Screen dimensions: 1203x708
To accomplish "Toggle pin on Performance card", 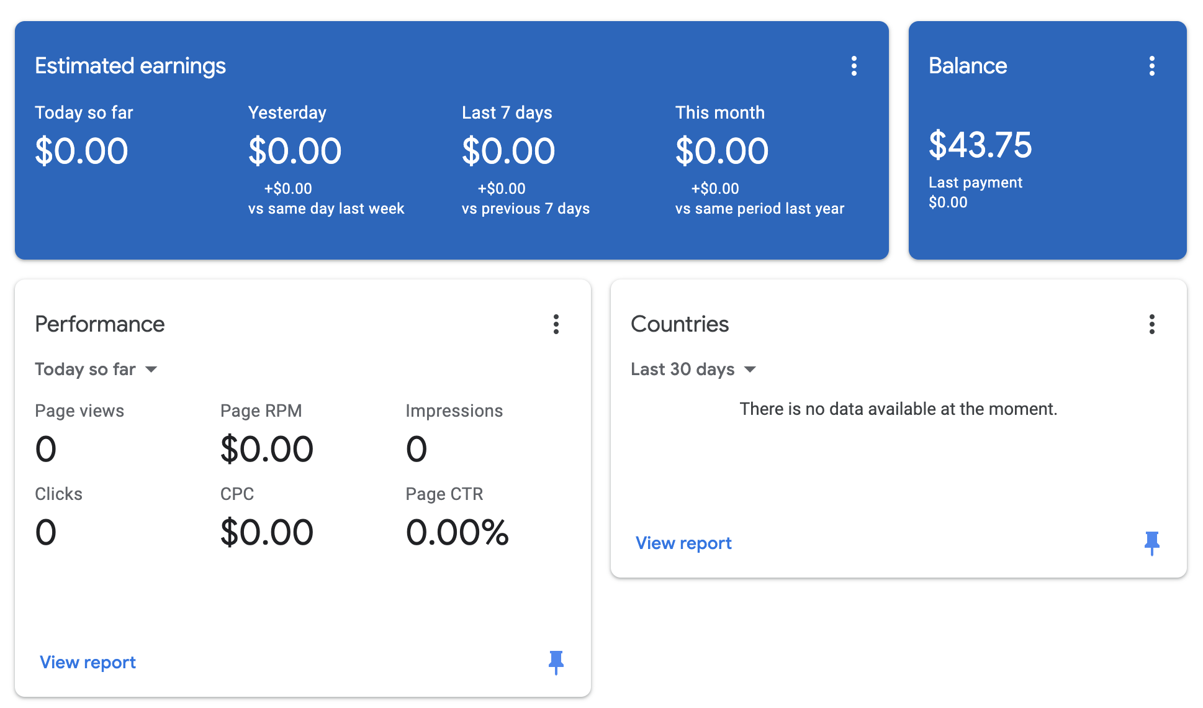I will [556, 662].
